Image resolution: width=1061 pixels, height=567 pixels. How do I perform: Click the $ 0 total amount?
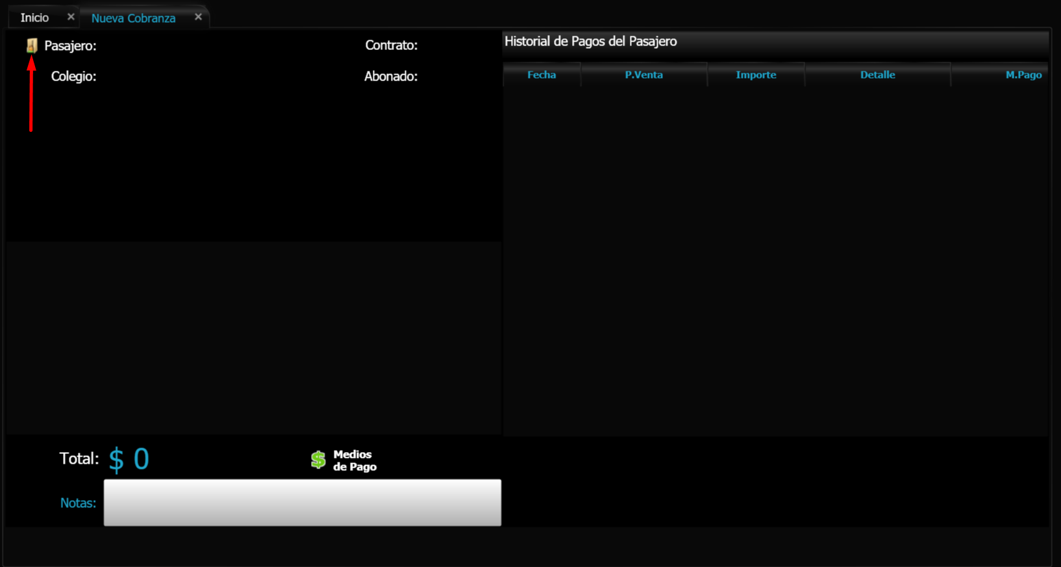click(x=129, y=459)
